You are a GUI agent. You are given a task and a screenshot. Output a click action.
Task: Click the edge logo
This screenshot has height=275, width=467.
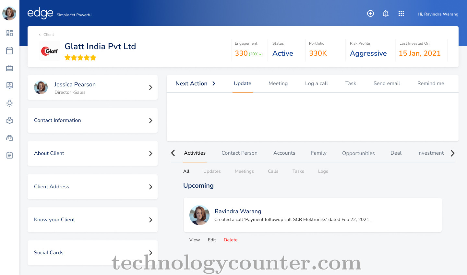[40, 13]
